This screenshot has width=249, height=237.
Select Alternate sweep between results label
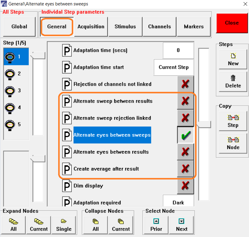tap(113, 101)
